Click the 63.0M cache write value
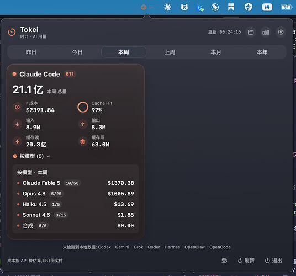The image size is (296, 276). (101, 144)
